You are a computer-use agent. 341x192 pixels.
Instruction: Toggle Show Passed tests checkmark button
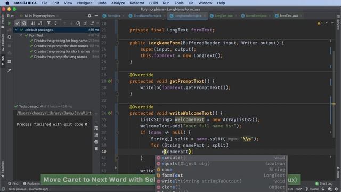(x=18, y=23)
